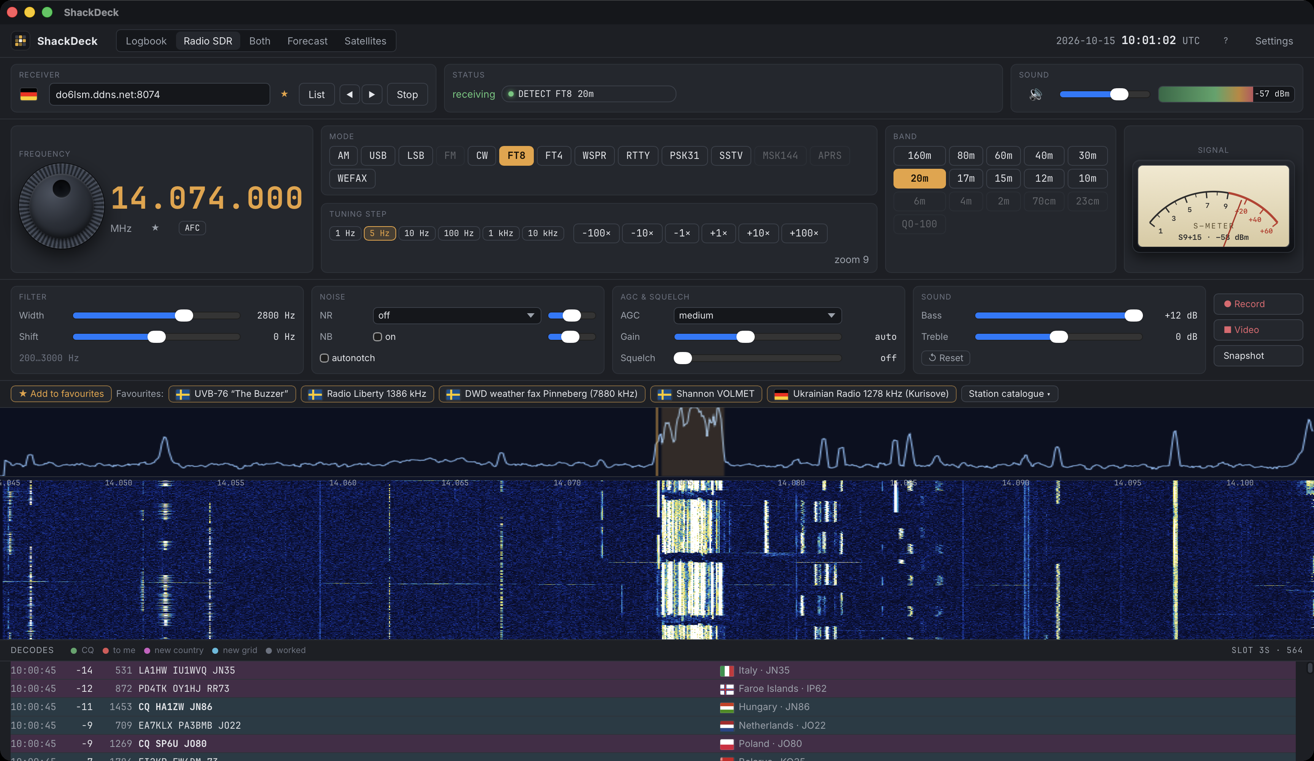The height and width of the screenshot is (761, 1314).
Task: Enable the NB noise blanker checkbox
Action: click(378, 337)
